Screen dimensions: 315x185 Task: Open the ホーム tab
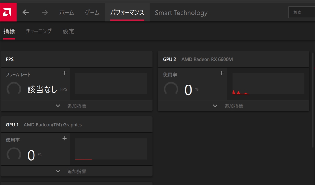point(66,13)
